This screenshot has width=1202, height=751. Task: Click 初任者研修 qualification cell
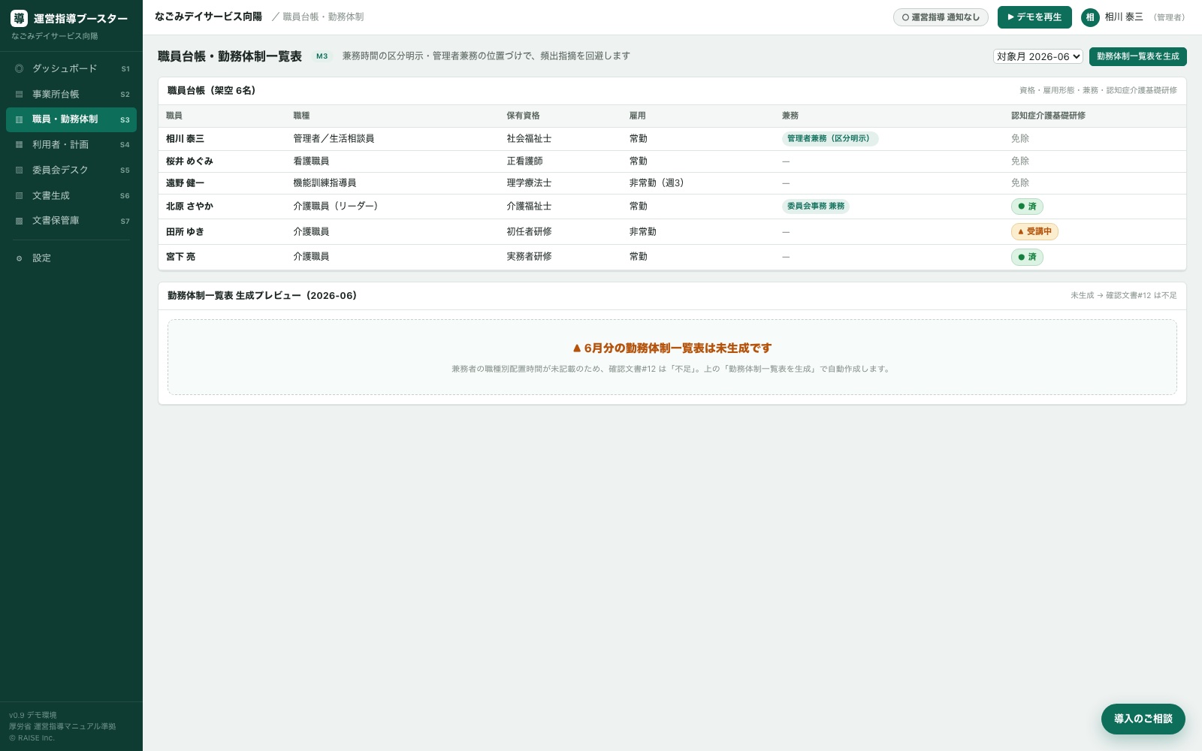tap(529, 232)
